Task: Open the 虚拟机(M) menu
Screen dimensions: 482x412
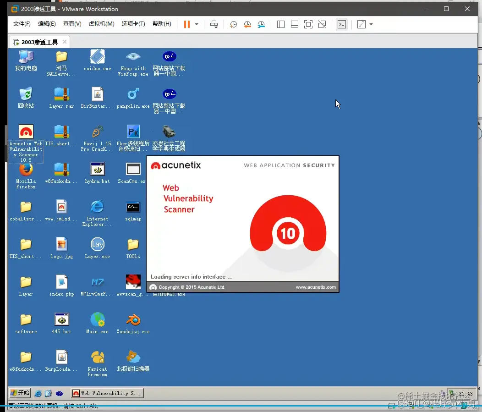Action: pos(101,24)
